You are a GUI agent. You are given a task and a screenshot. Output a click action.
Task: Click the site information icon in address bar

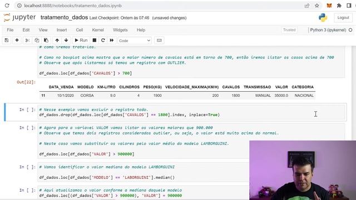coord(19,6)
